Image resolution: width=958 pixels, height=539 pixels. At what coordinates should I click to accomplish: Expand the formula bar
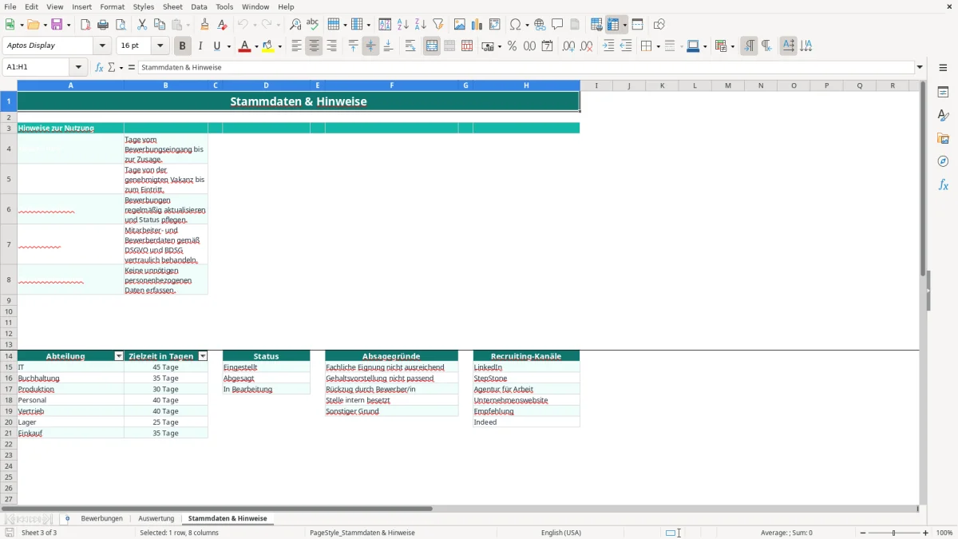click(920, 68)
